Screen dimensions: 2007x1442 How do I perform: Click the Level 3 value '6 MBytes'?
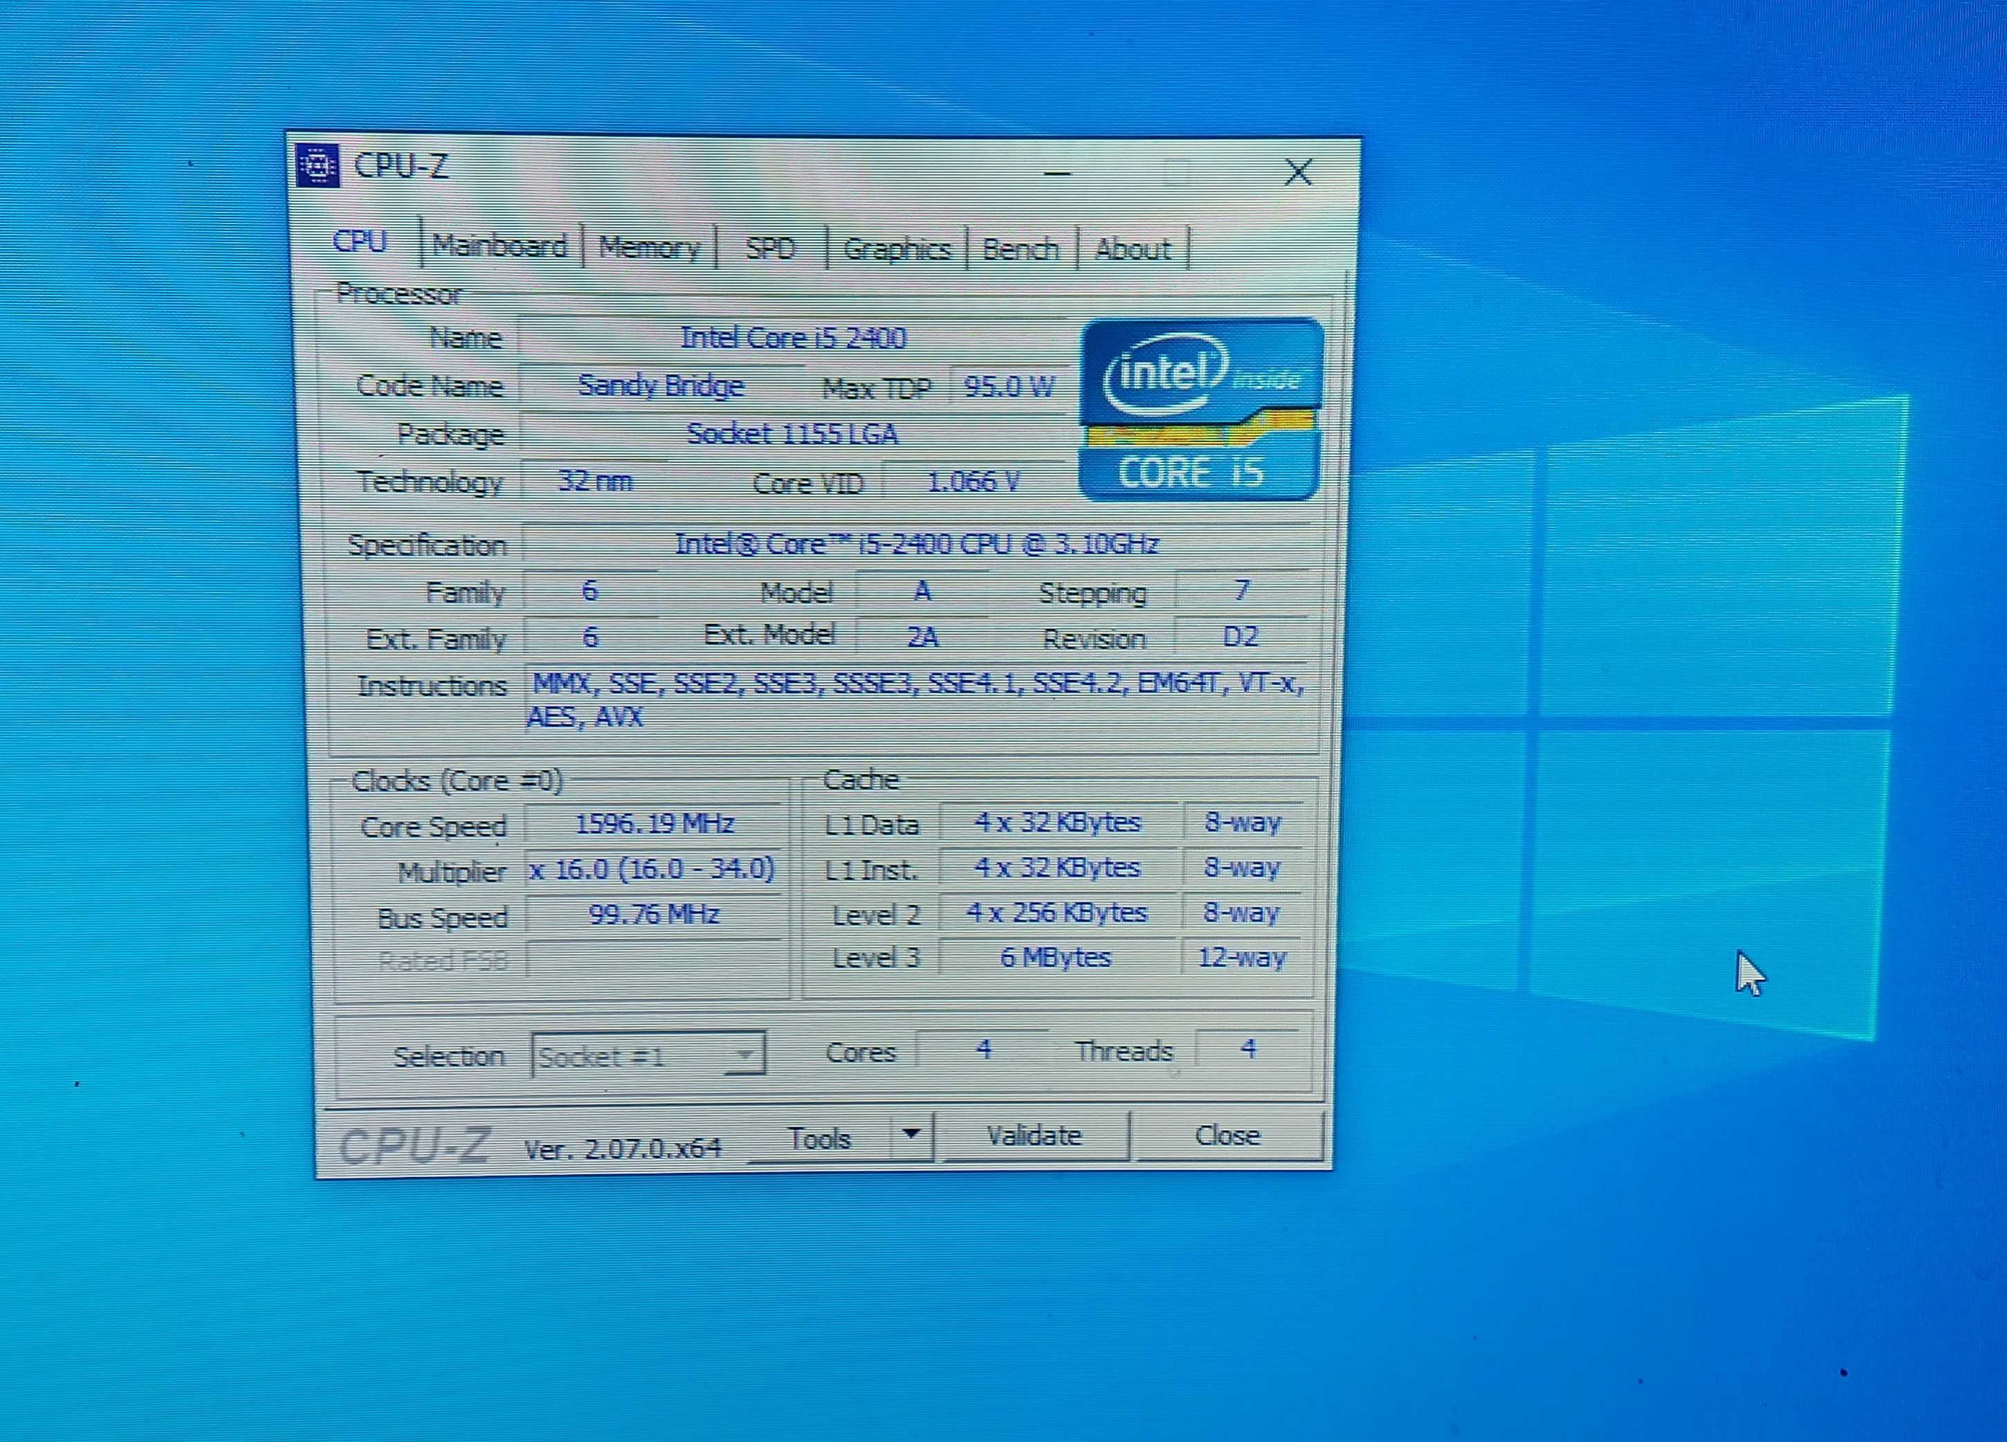(x=1056, y=958)
